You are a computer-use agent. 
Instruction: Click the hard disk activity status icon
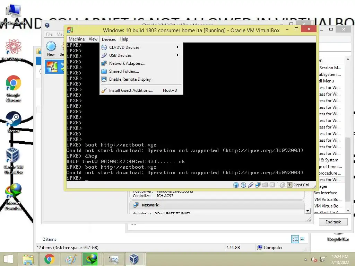click(x=236, y=185)
